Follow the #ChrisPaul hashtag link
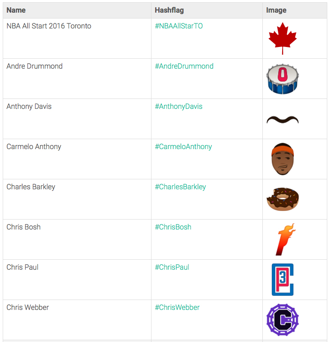 172,267
